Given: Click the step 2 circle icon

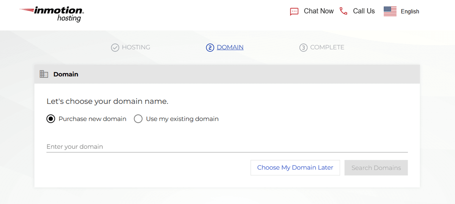Looking at the screenshot, I should 210,48.
